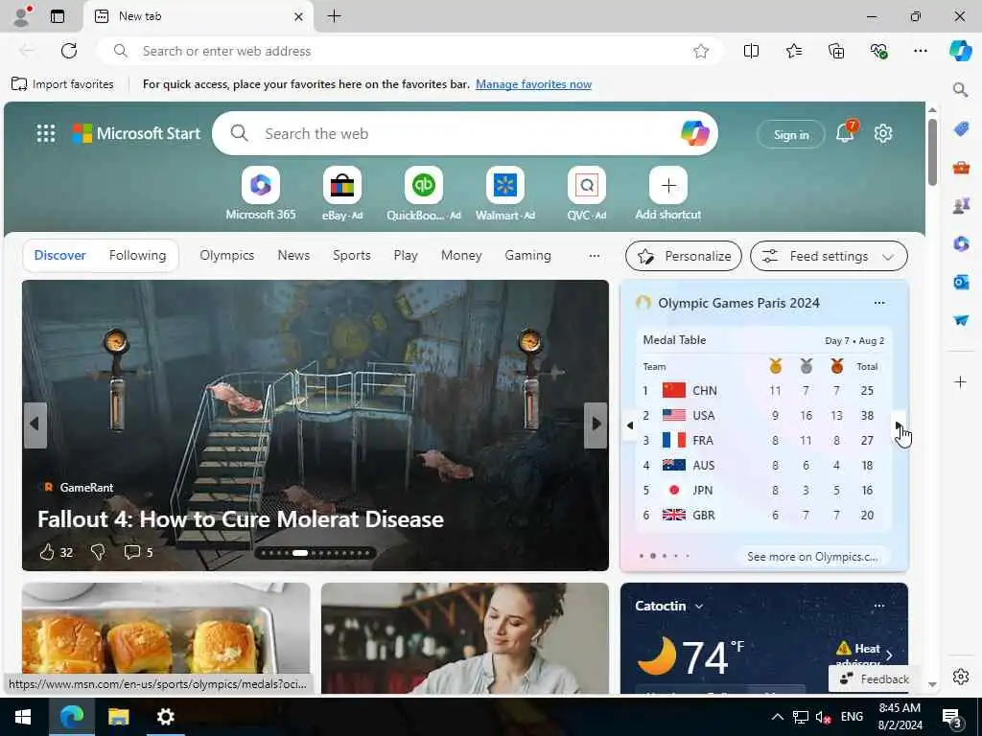Open See more on Olympics link
Screen dimensions: 982x736
pos(812,557)
